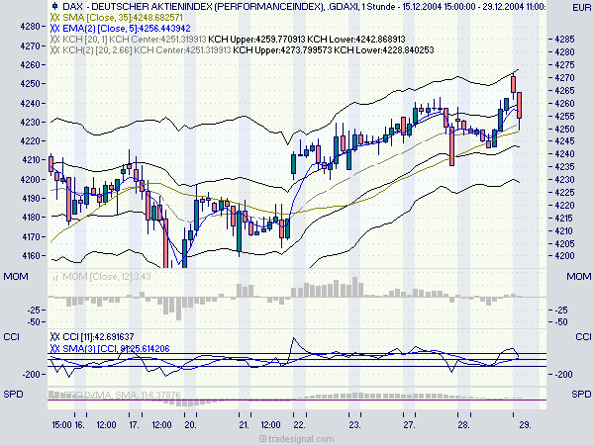Click the legend icon beside SMA(3) [CCI, 3]
This screenshot has width=594, height=445.
point(54,348)
